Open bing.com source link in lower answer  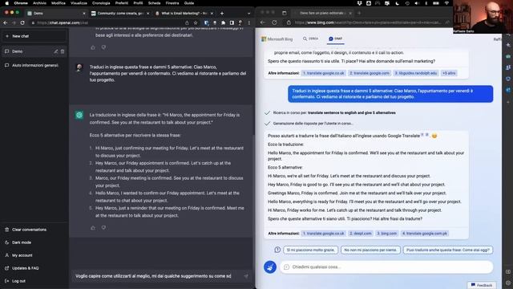tap(386, 234)
